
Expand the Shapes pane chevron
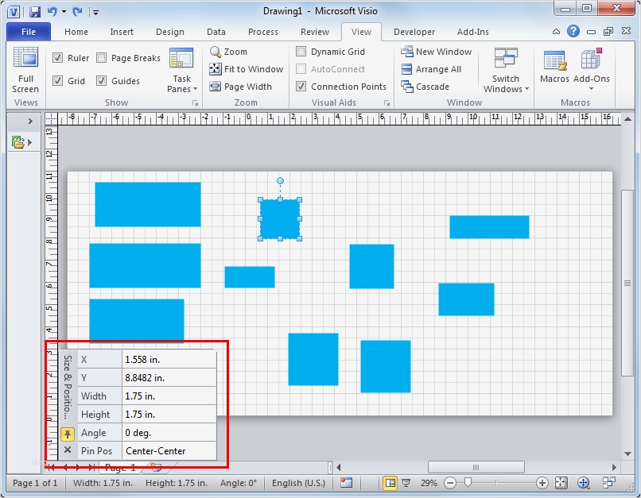[x=30, y=121]
